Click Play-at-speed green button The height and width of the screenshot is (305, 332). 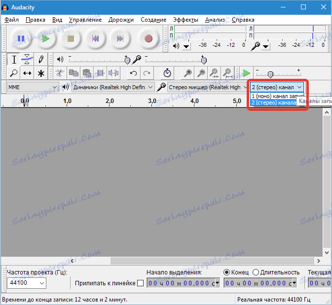click(x=247, y=73)
